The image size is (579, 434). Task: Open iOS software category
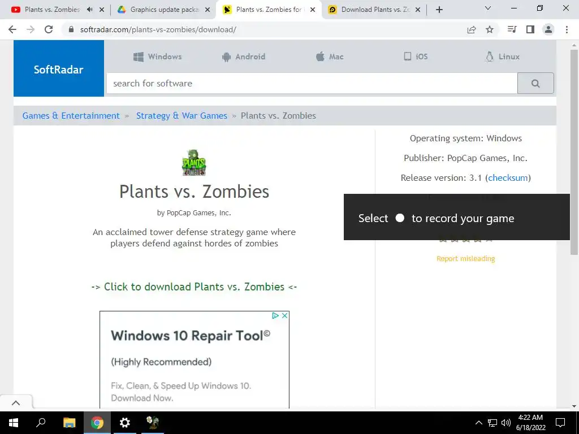pos(416,57)
